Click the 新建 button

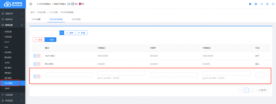point(81,33)
